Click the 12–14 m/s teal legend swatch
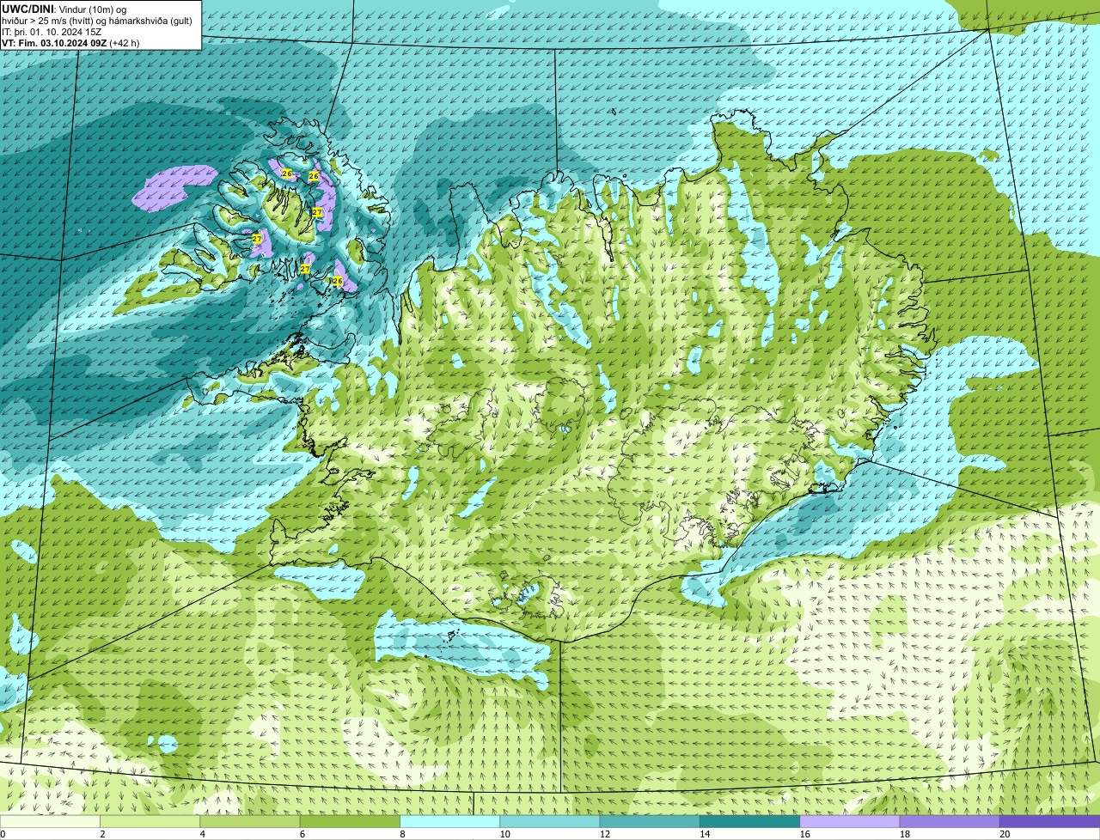This screenshot has height=840, width=1100. tap(650, 821)
